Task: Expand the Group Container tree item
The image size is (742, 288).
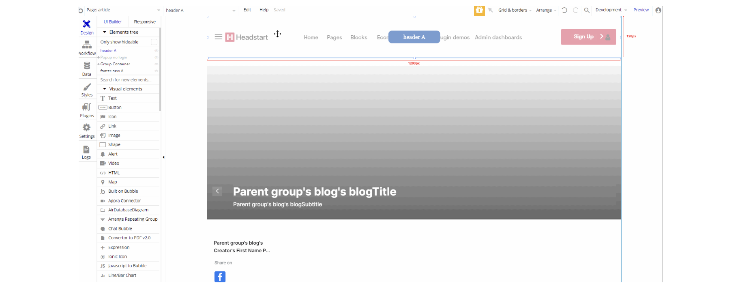Action: tap(99, 64)
